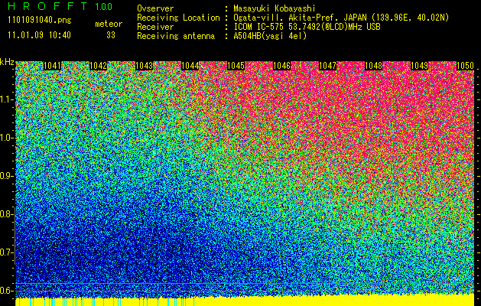Click the 1049 time marker
Viewport: 481px width, 306px height.
[419, 66]
